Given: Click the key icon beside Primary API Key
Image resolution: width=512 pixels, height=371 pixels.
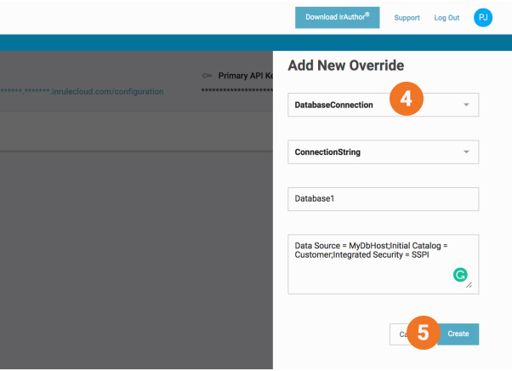Looking at the screenshot, I should tap(207, 76).
